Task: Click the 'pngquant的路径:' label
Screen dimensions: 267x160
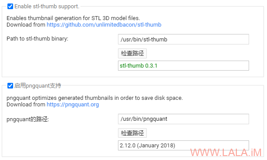Action: point(28,119)
